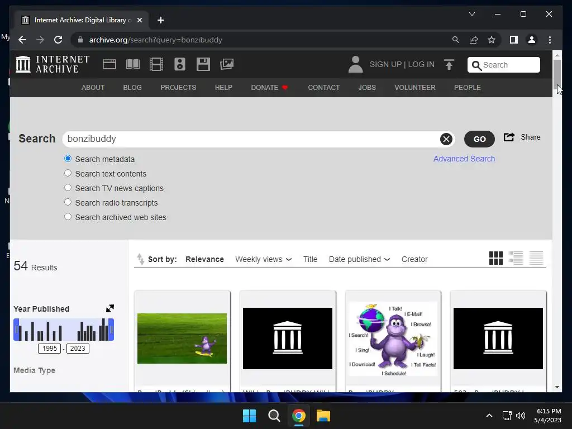Screen dimensions: 572x429
Task: Select Search text contents option
Action: tap(68, 173)
